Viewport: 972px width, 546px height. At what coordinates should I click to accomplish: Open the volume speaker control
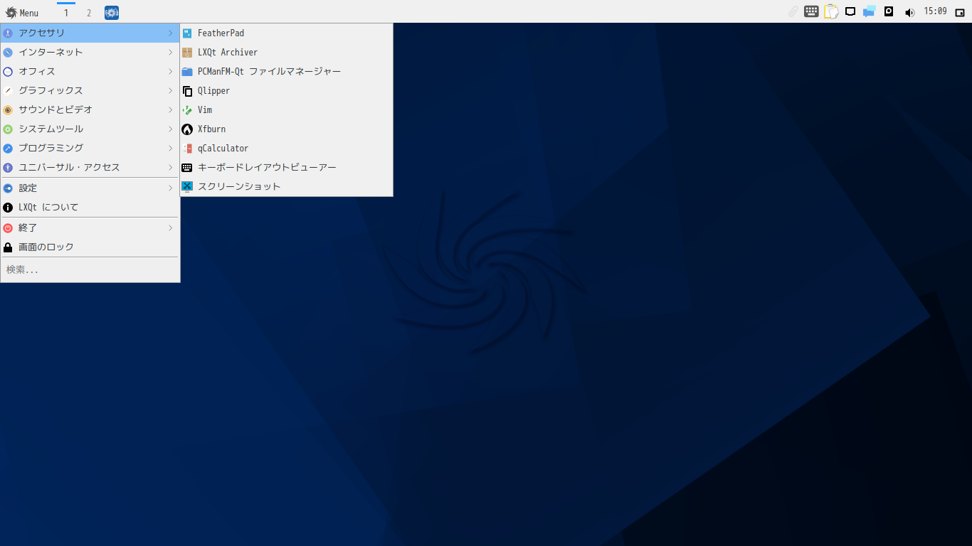909,12
